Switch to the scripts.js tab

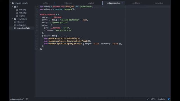pyautogui.click(x=91, y=3)
